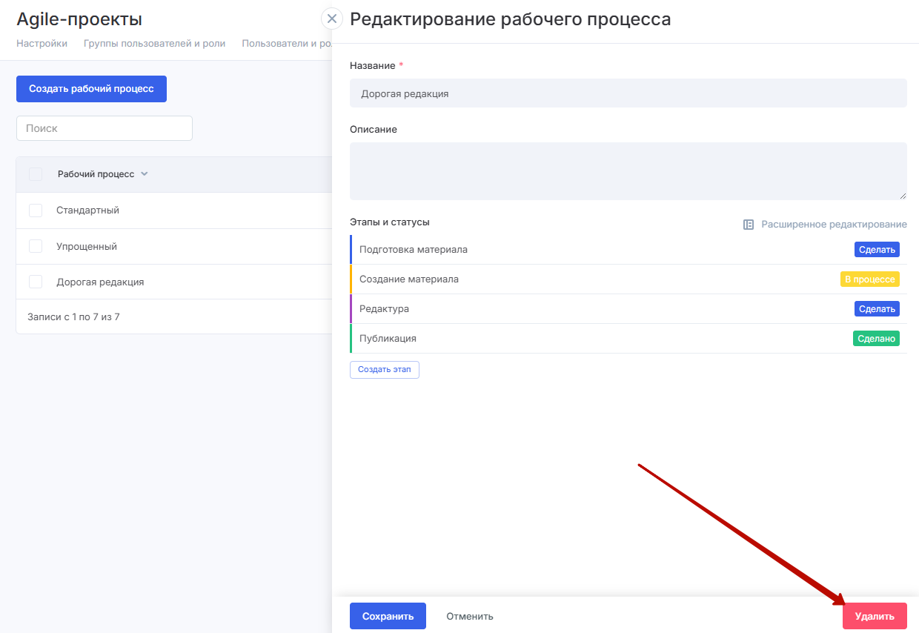Toggle the select-all checkbox in table header
The height and width of the screenshot is (633, 919).
[x=36, y=174]
